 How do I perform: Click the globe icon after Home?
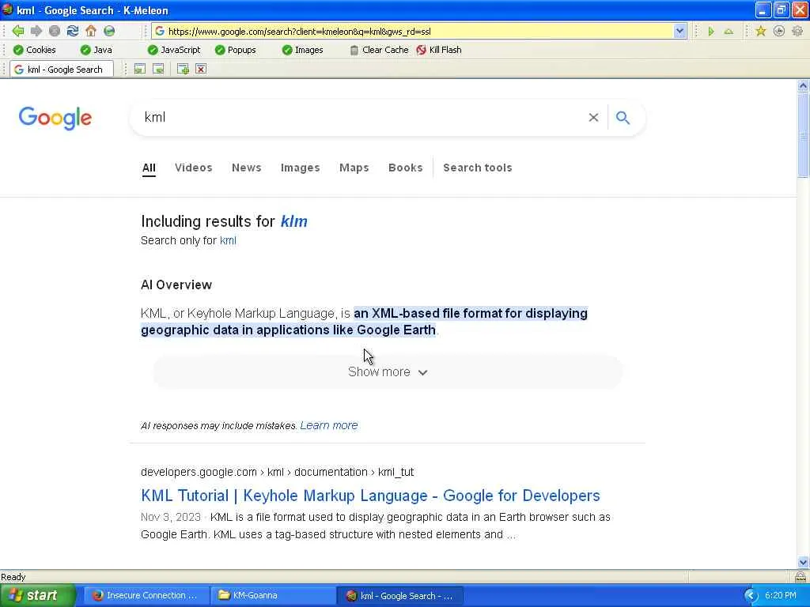[109, 31]
